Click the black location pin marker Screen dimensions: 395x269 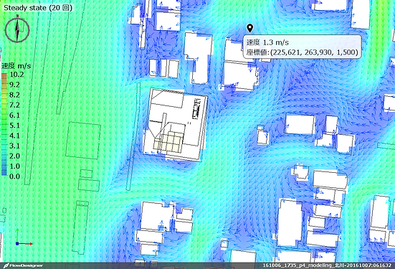coord(249,29)
